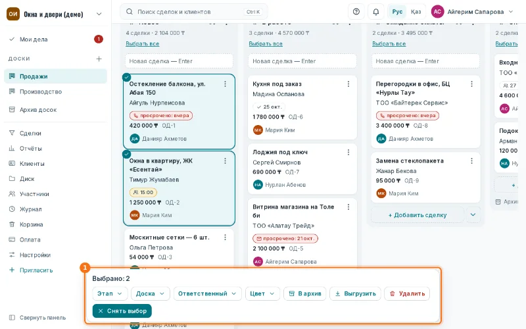Open notifications bell icon
The image size is (526, 329).
[x=375, y=12]
